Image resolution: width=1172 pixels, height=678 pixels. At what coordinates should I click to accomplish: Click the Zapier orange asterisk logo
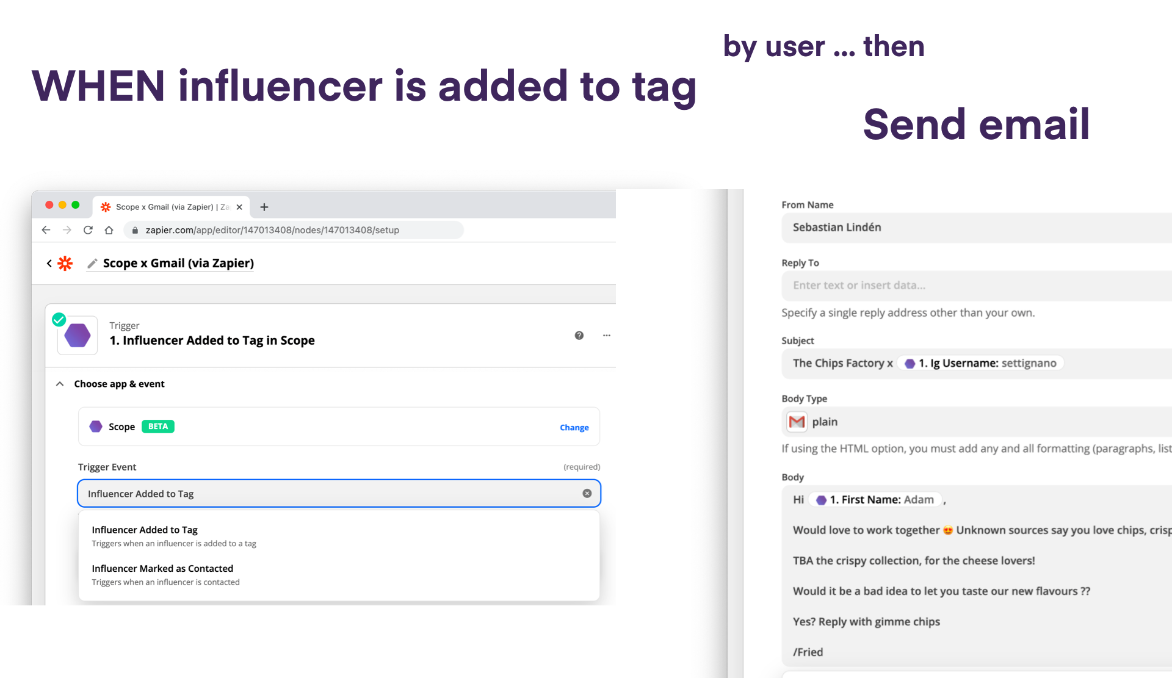[x=65, y=263]
